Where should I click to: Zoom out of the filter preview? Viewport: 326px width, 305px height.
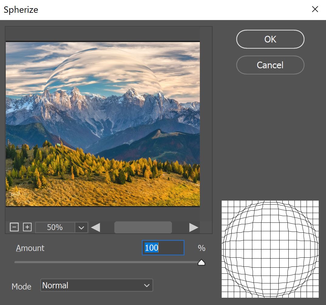point(14,227)
